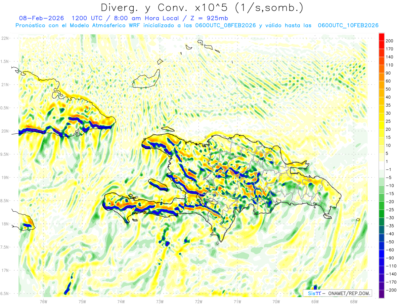
Task: Click the 69W longitude label
Action: (315, 301)
